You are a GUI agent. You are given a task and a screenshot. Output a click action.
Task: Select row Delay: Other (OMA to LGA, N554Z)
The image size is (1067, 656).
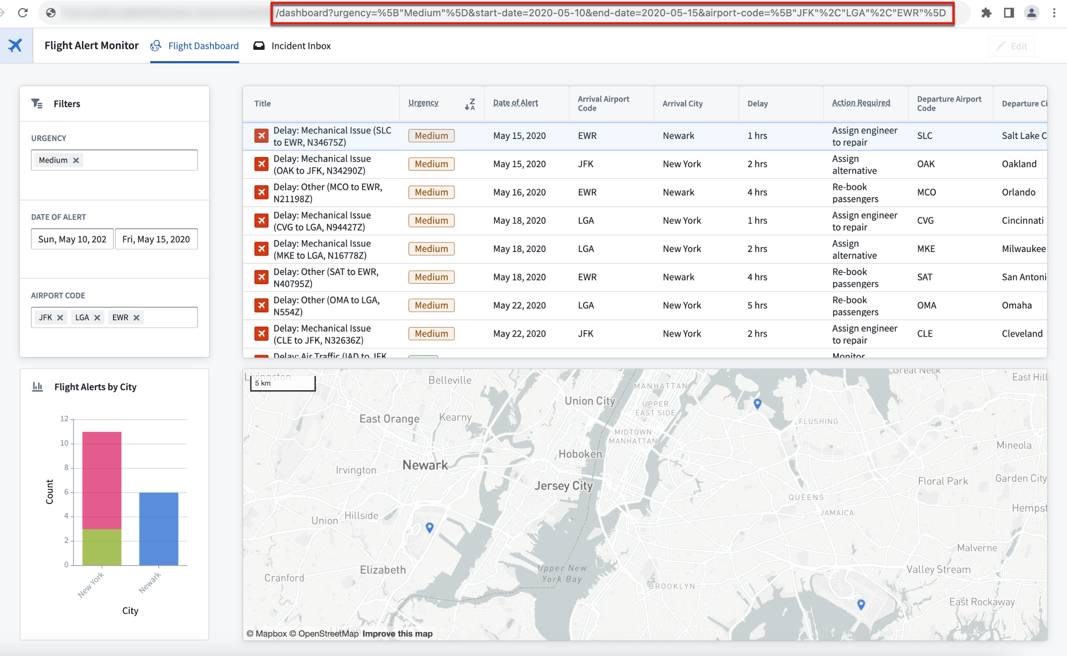click(x=645, y=306)
